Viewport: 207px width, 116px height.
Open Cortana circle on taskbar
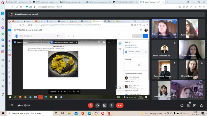(x=56, y=113)
